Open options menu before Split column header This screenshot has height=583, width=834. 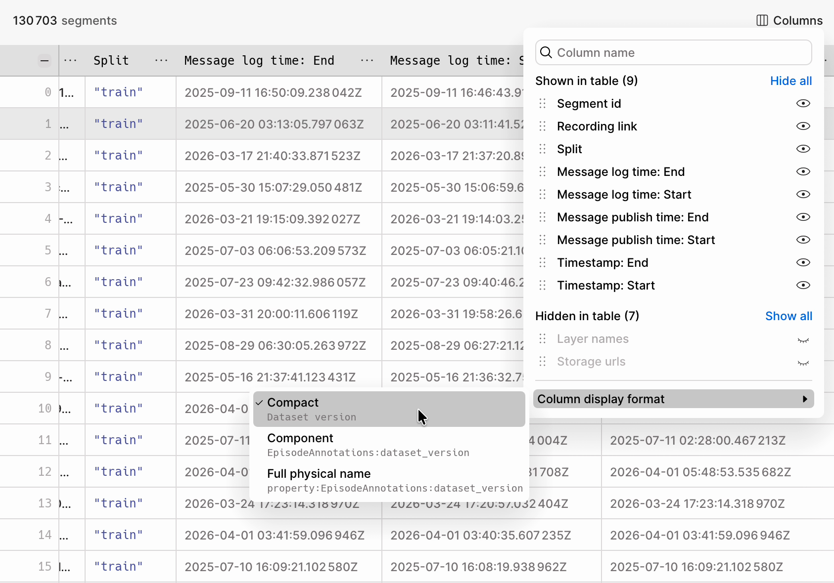tap(70, 60)
